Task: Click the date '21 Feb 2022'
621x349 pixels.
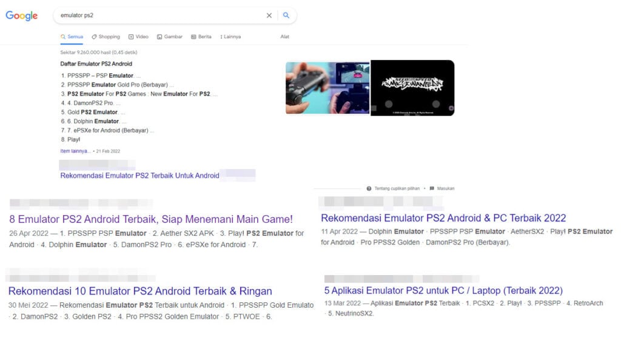Action: coord(108,151)
